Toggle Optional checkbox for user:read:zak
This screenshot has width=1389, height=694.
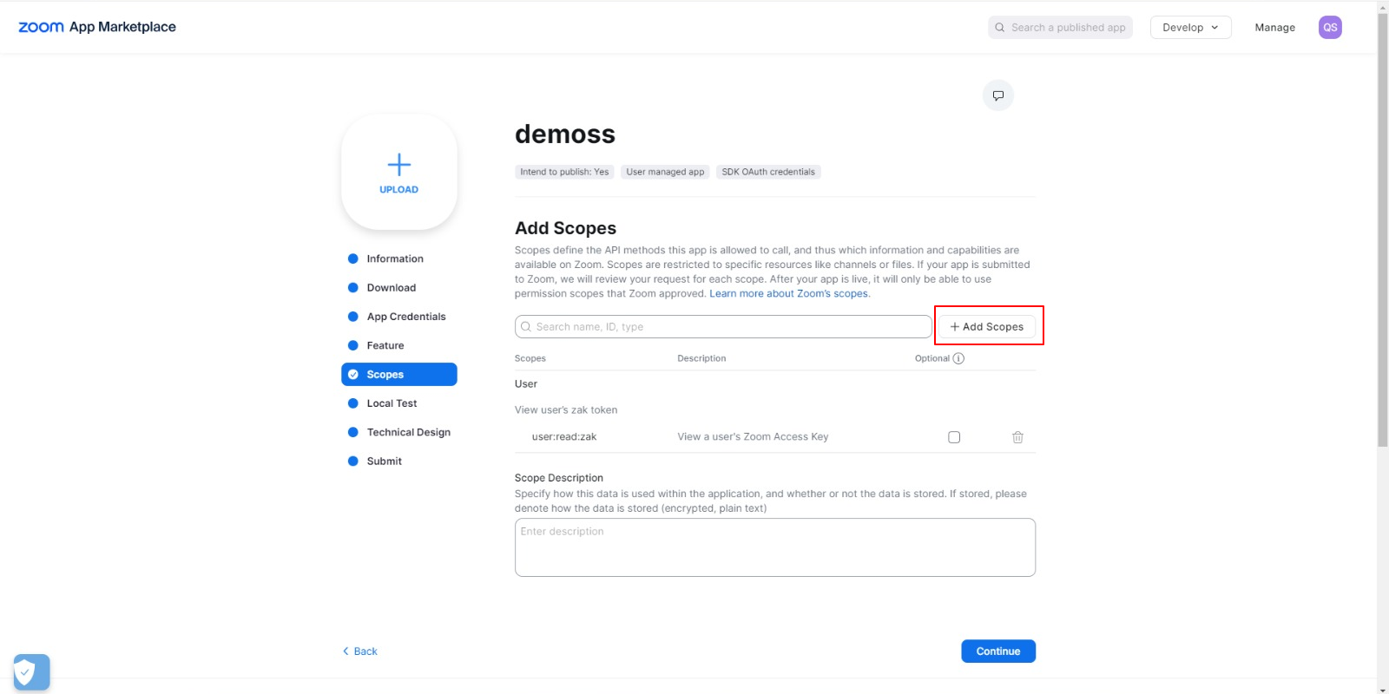(954, 437)
